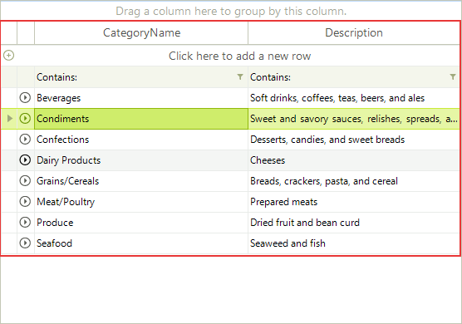The height and width of the screenshot is (324, 462).
Task: Sort by the CategoryName column header
Action: [141, 32]
